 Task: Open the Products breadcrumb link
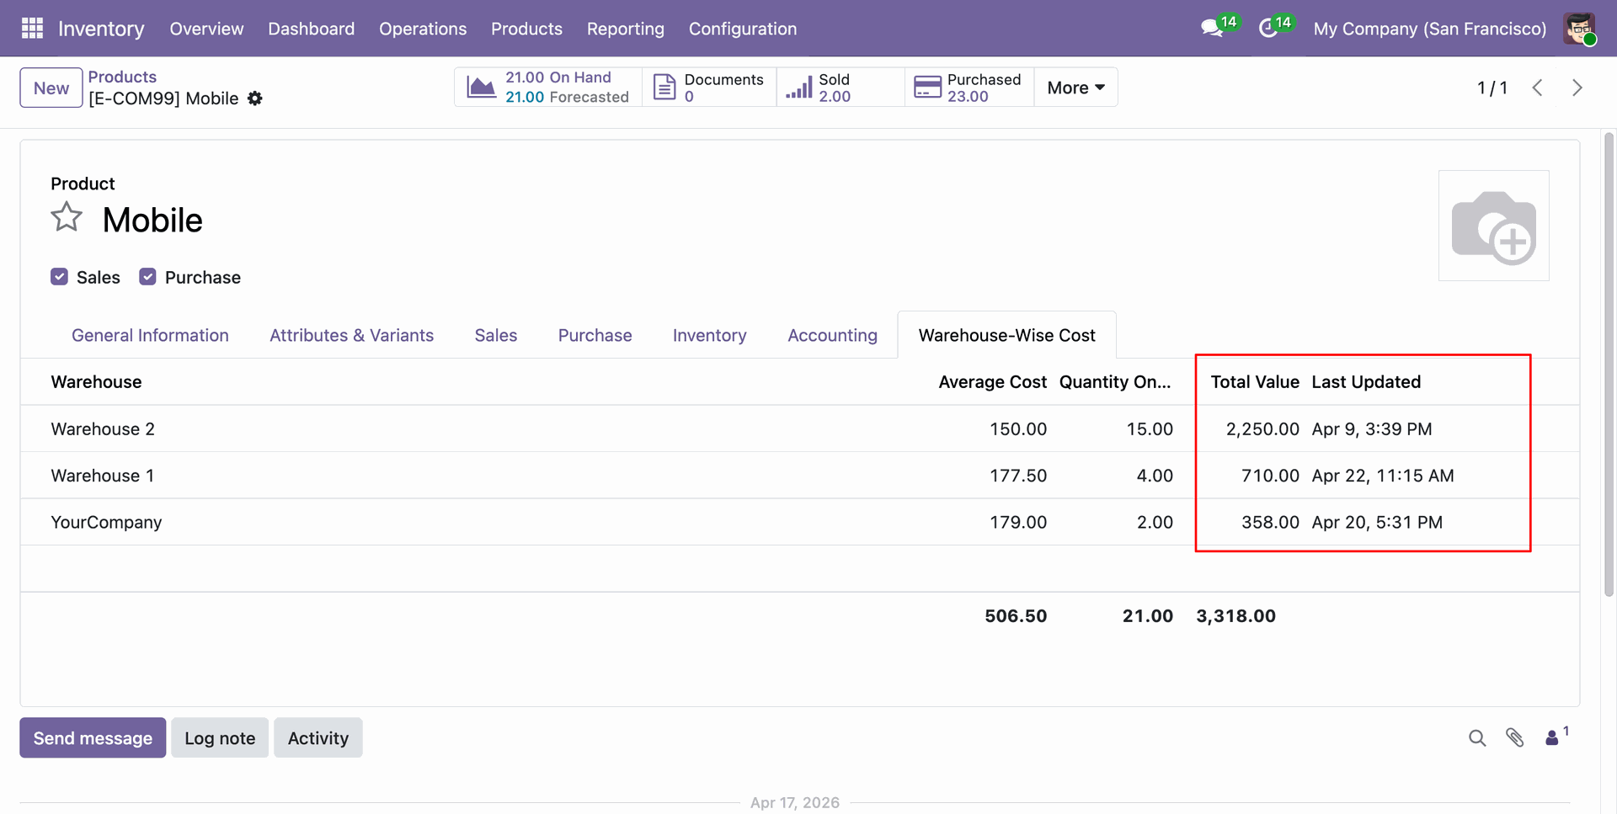pos(122,77)
